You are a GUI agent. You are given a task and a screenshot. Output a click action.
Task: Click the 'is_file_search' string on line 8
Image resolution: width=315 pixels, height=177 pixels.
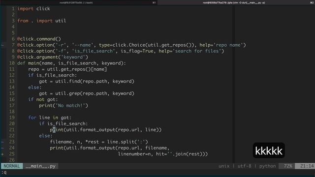[x=94, y=51]
